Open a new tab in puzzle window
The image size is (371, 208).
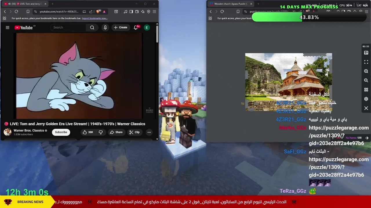pyautogui.click(x=258, y=4)
